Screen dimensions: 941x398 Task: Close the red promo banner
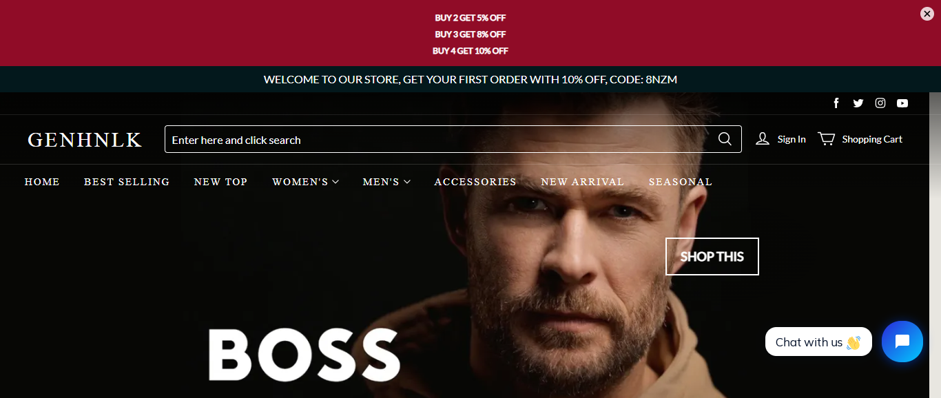[x=927, y=14]
